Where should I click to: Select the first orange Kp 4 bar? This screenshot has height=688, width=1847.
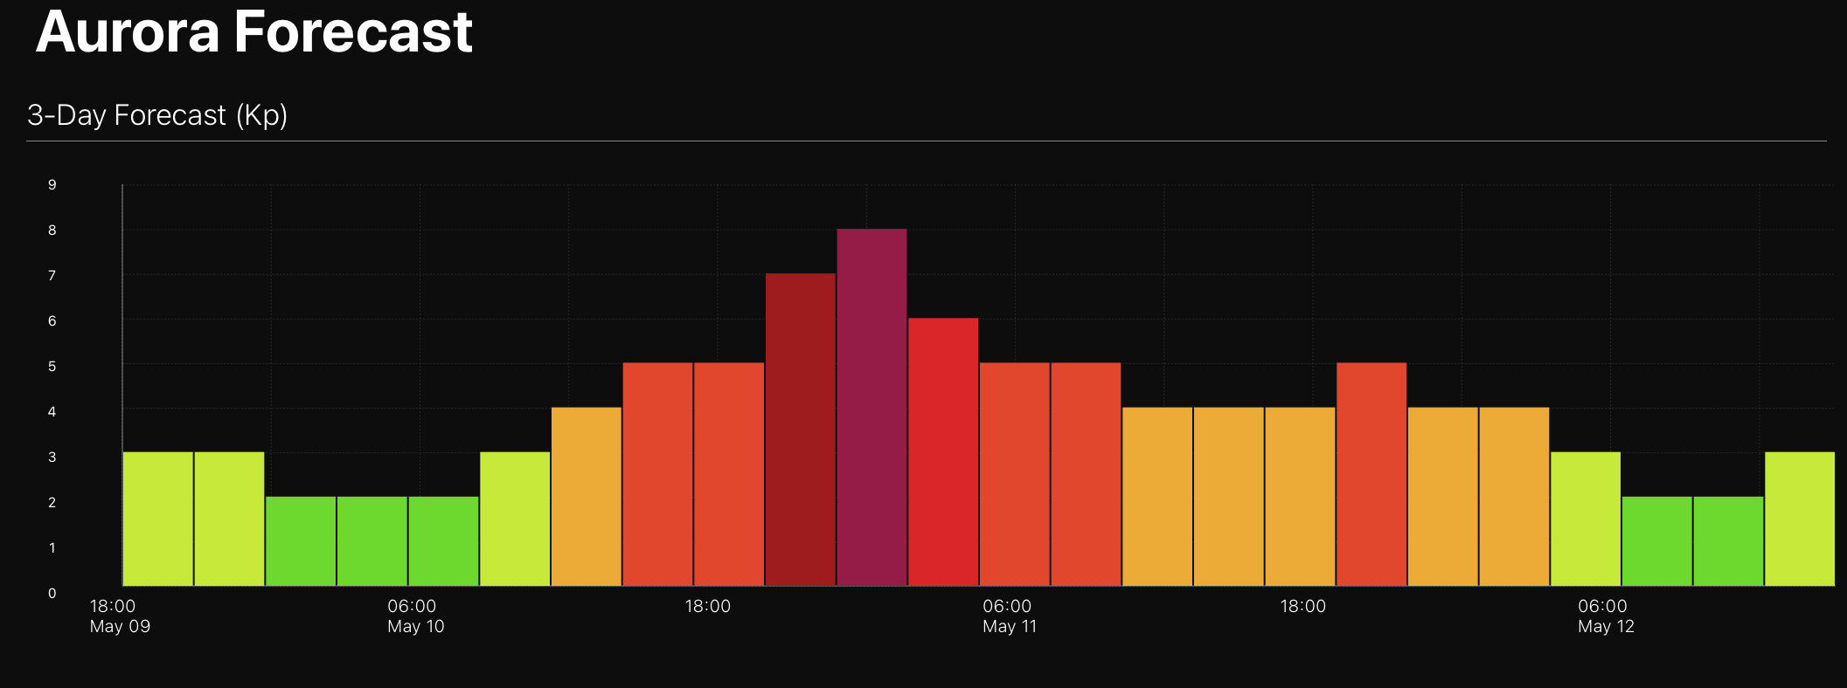click(586, 496)
